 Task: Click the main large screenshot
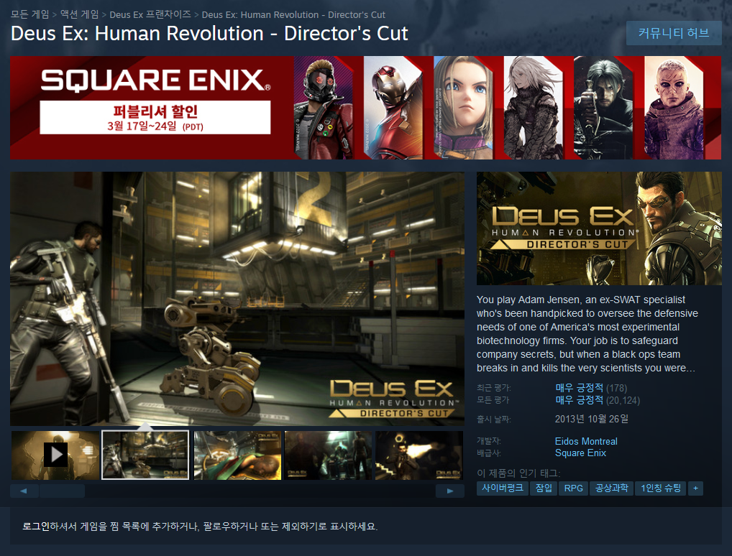tap(237, 299)
